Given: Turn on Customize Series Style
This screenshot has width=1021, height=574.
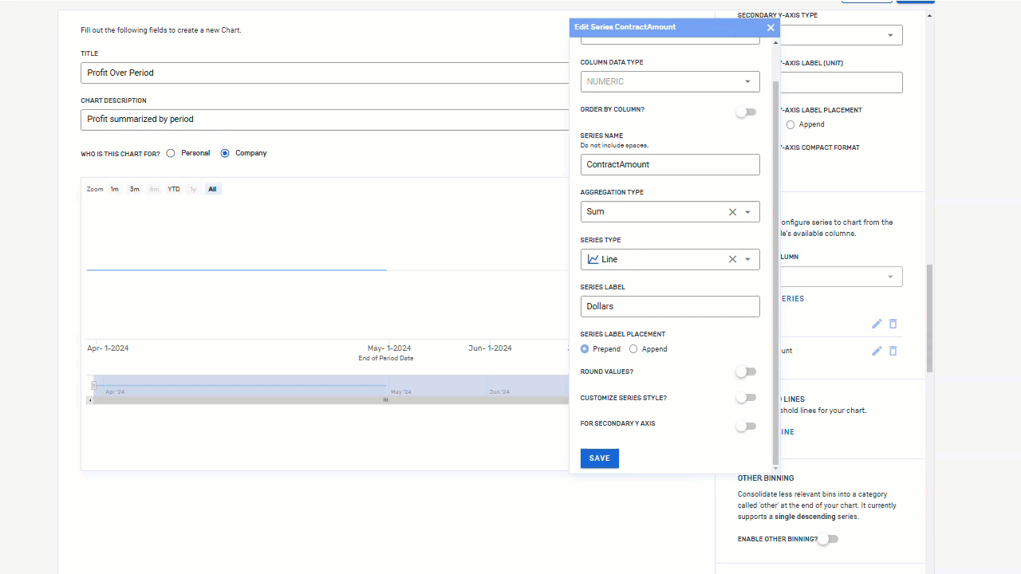Looking at the screenshot, I should pyautogui.click(x=746, y=397).
